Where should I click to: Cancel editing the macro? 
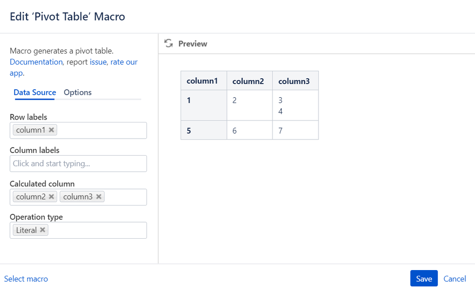click(455, 279)
